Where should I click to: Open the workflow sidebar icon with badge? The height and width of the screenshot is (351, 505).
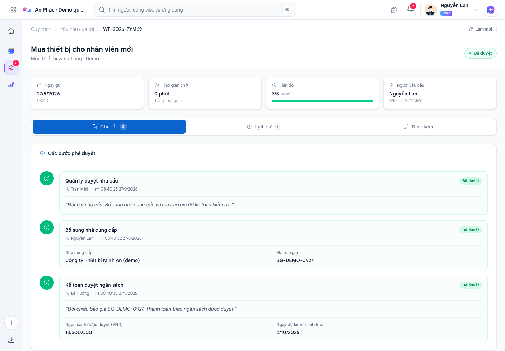[11, 68]
